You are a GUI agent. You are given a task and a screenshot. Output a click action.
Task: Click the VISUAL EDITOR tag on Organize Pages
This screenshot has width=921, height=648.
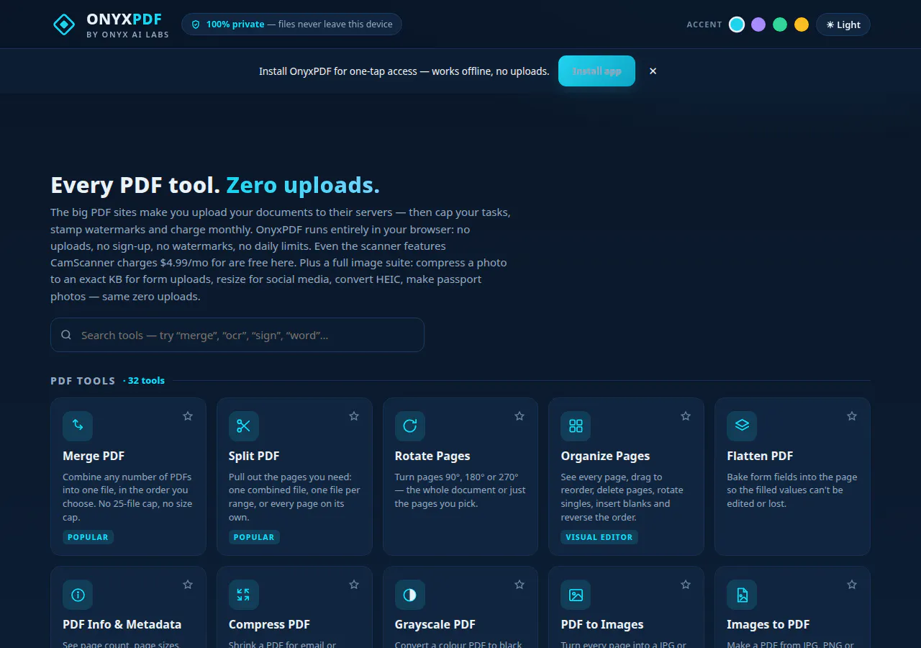click(599, 537)
